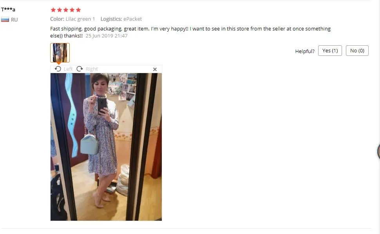Click the Russian flag icon
Screen dimensions: 380x234
(5, 20)
